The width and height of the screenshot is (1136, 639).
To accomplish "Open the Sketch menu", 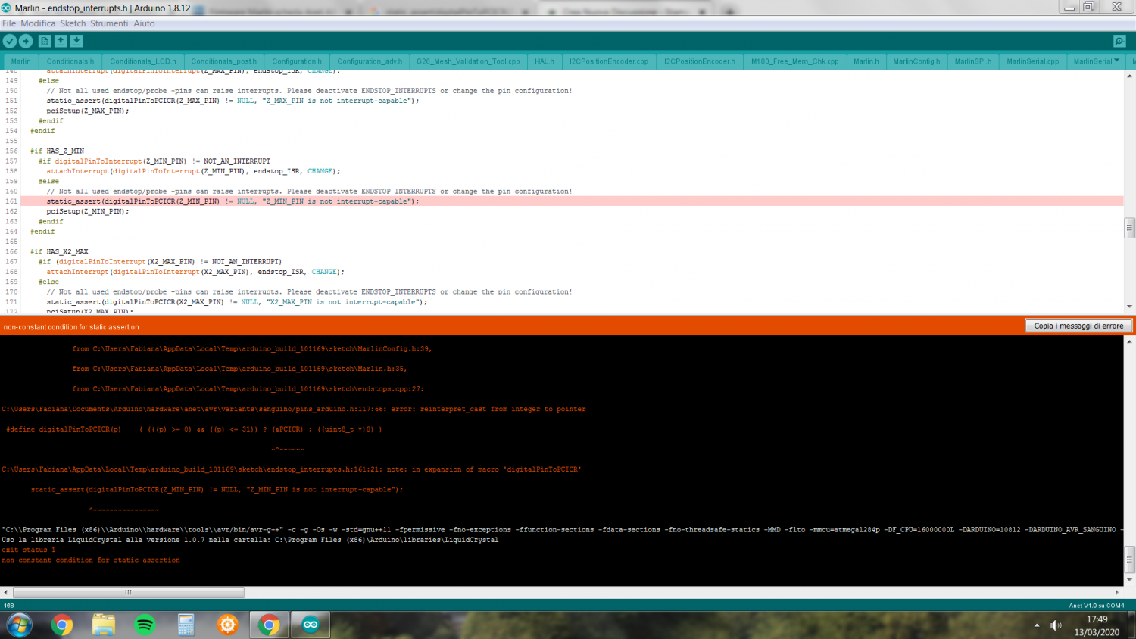I will click(x=73, y=23).
